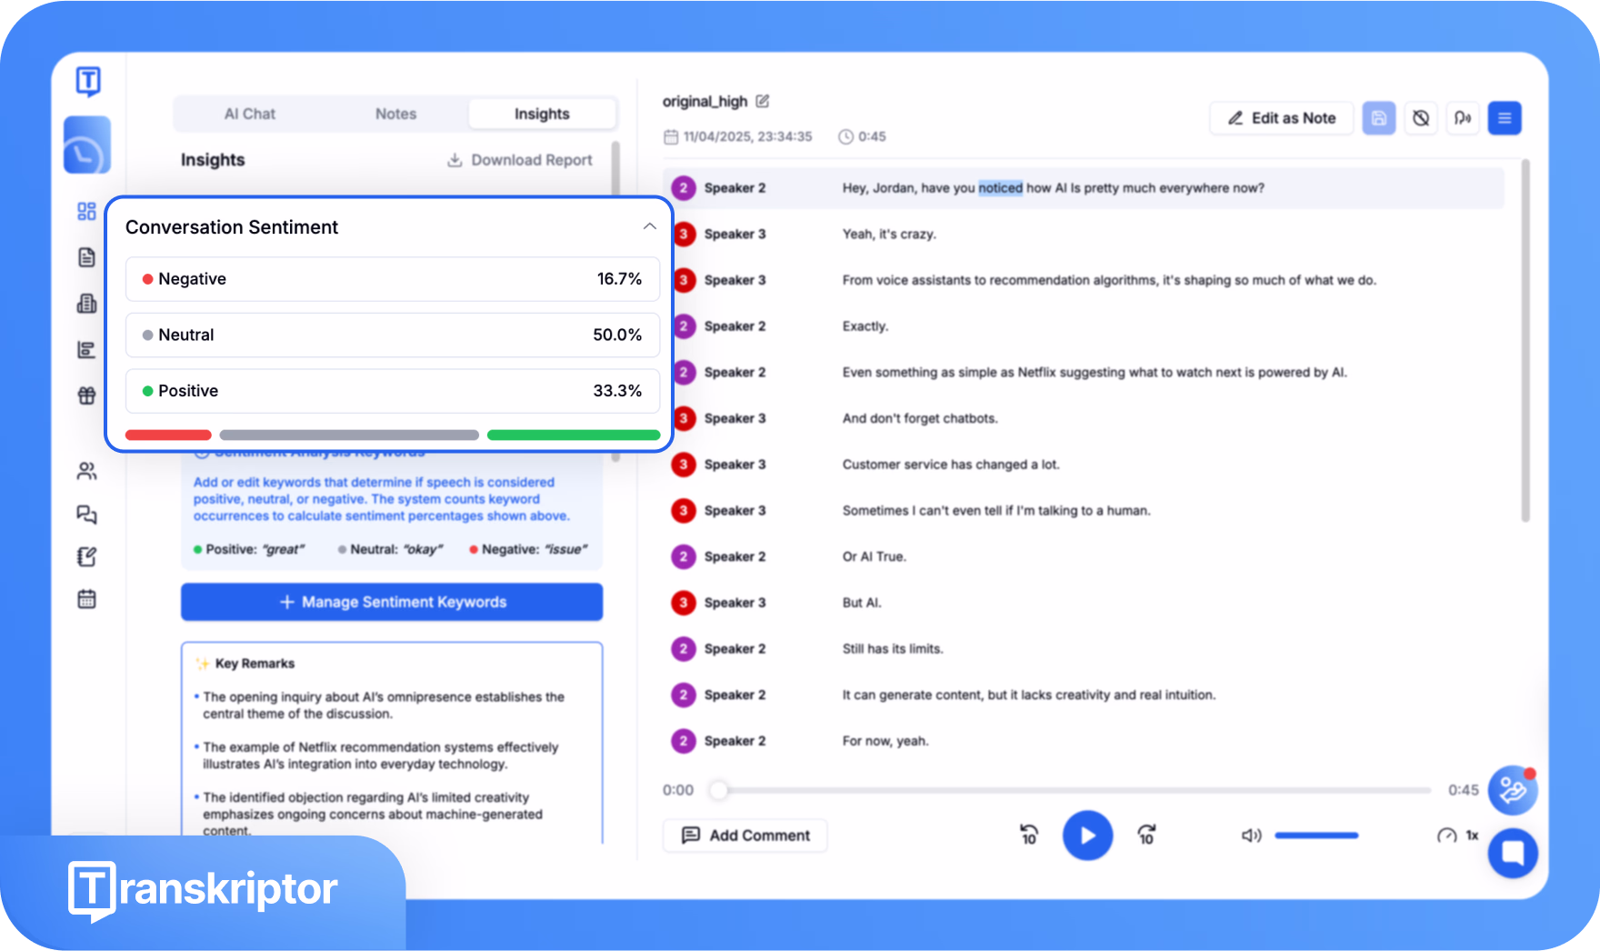Open the chat bubbles icon in sidebar
Screen dimensions: 1600x951
click(86, 515)
